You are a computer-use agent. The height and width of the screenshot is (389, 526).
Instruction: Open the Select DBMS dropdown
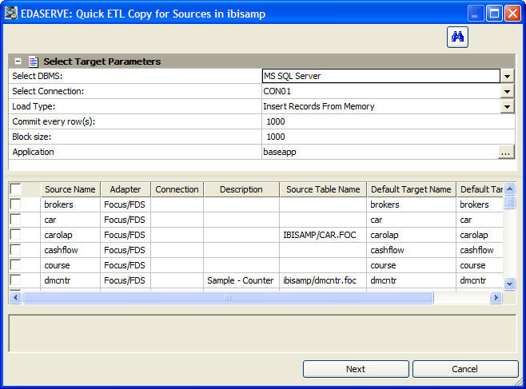(507, 77)
